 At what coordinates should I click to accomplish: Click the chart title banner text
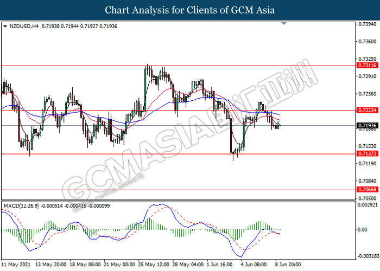pyautogui.click(x=190, y=10)
